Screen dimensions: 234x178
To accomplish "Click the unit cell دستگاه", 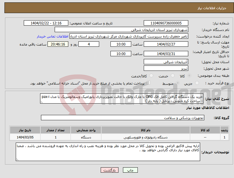I will pyautogui.click(x=86, y=137).
